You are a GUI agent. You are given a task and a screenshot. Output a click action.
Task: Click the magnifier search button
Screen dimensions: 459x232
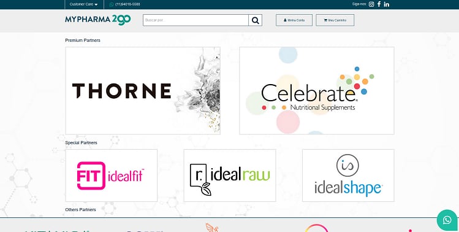[256, 20]
